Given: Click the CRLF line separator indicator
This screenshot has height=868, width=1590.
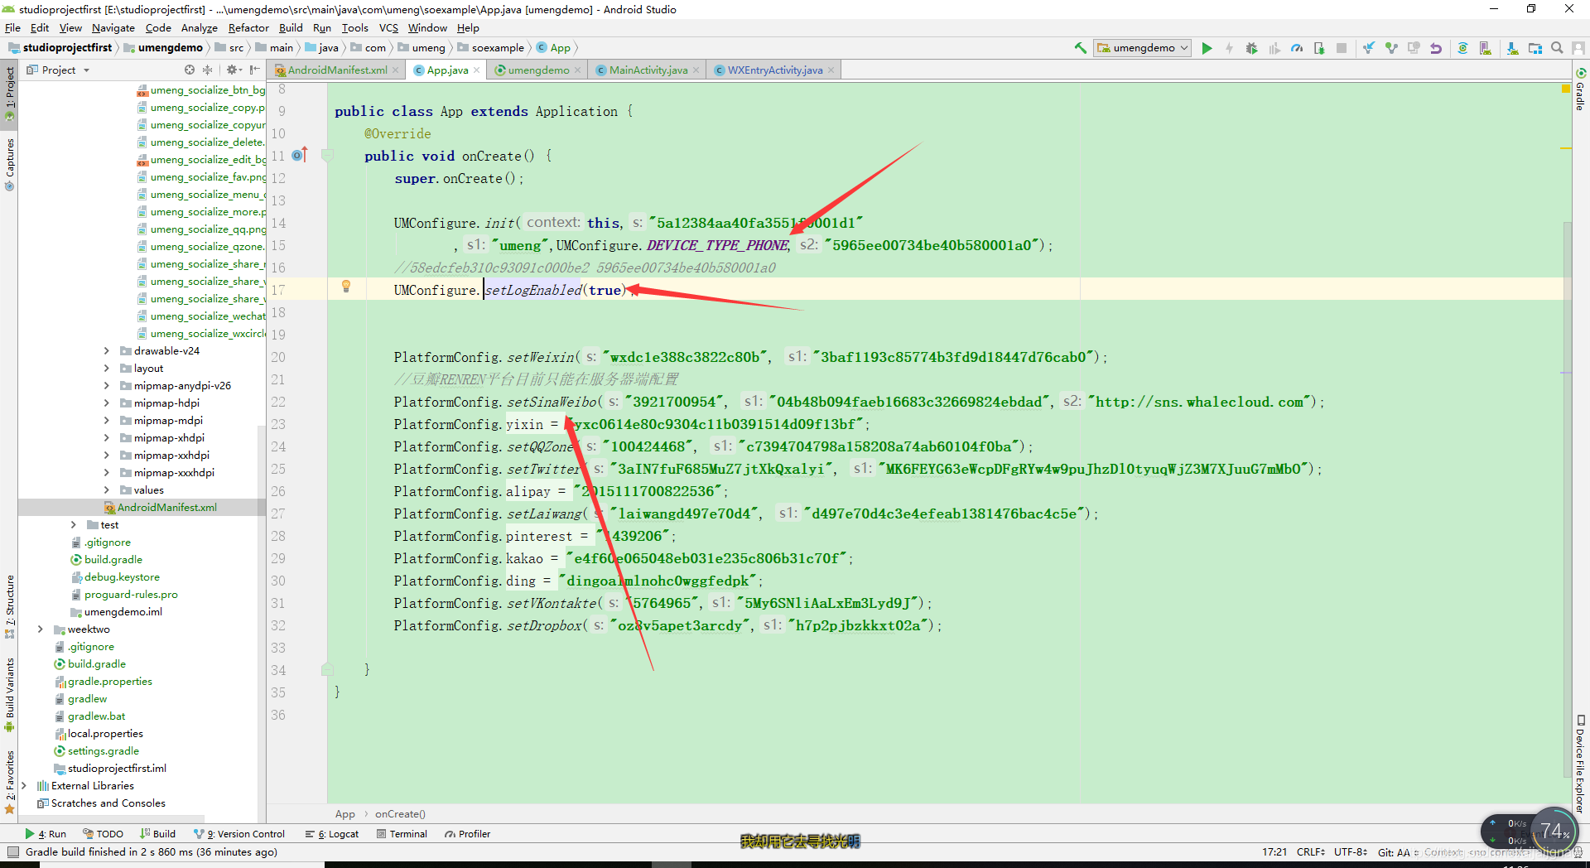Looking at the screenshot, I should pos(1311,851).
